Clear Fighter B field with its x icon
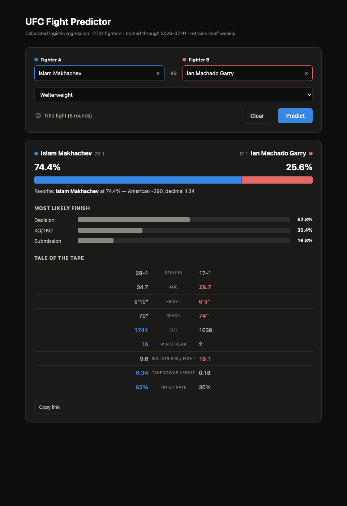Viewport: 347px width, 506px height. (x=306, y=73)
